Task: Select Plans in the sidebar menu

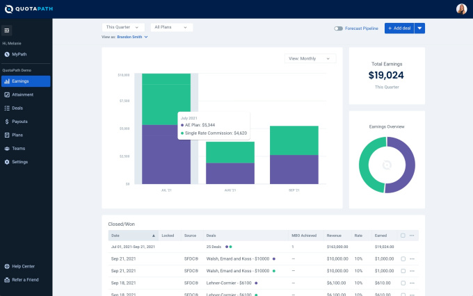Action: click(x=17, y=135)
